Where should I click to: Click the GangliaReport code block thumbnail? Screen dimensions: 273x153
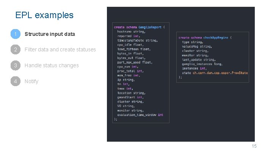tap(141, 73)
